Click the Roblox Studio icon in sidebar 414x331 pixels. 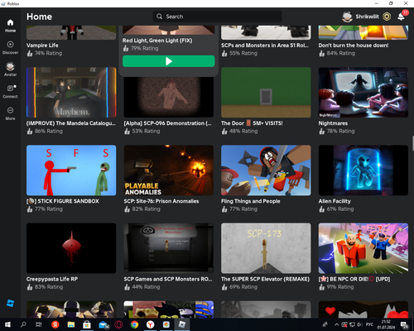pyautogui.click(x=10, y=303)
